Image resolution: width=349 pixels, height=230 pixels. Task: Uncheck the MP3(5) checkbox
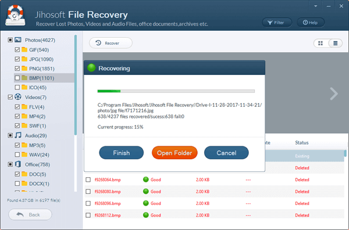pyautogui.click(x=17, y=145)
